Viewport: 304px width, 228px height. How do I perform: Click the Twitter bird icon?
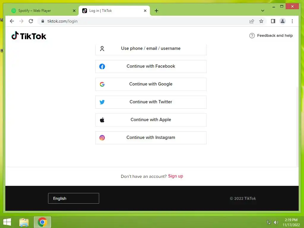click(102, 102)
